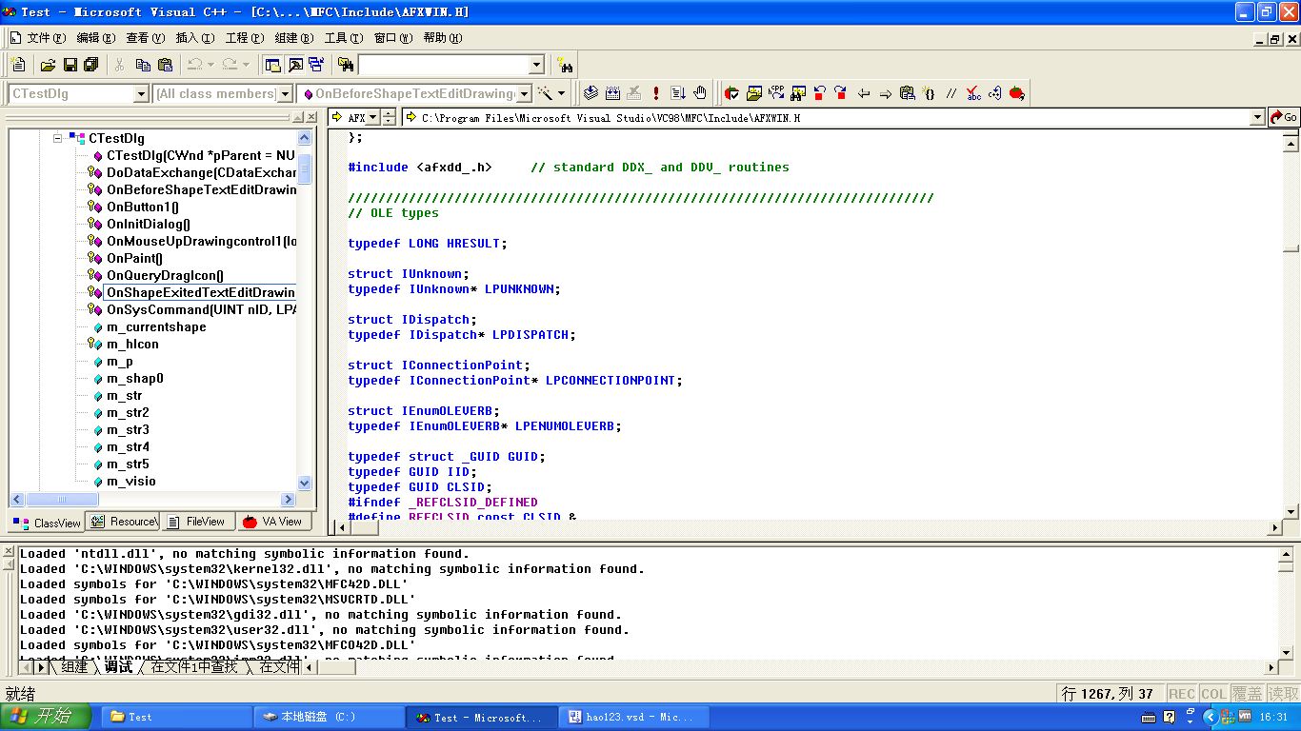This screenshot has width=1301, height=731.
Task: Toggle the Output pane toolbar button
Action: pyautogui.click(x=294, y=65)
